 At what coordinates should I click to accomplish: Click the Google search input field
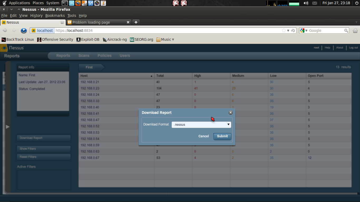326,31
